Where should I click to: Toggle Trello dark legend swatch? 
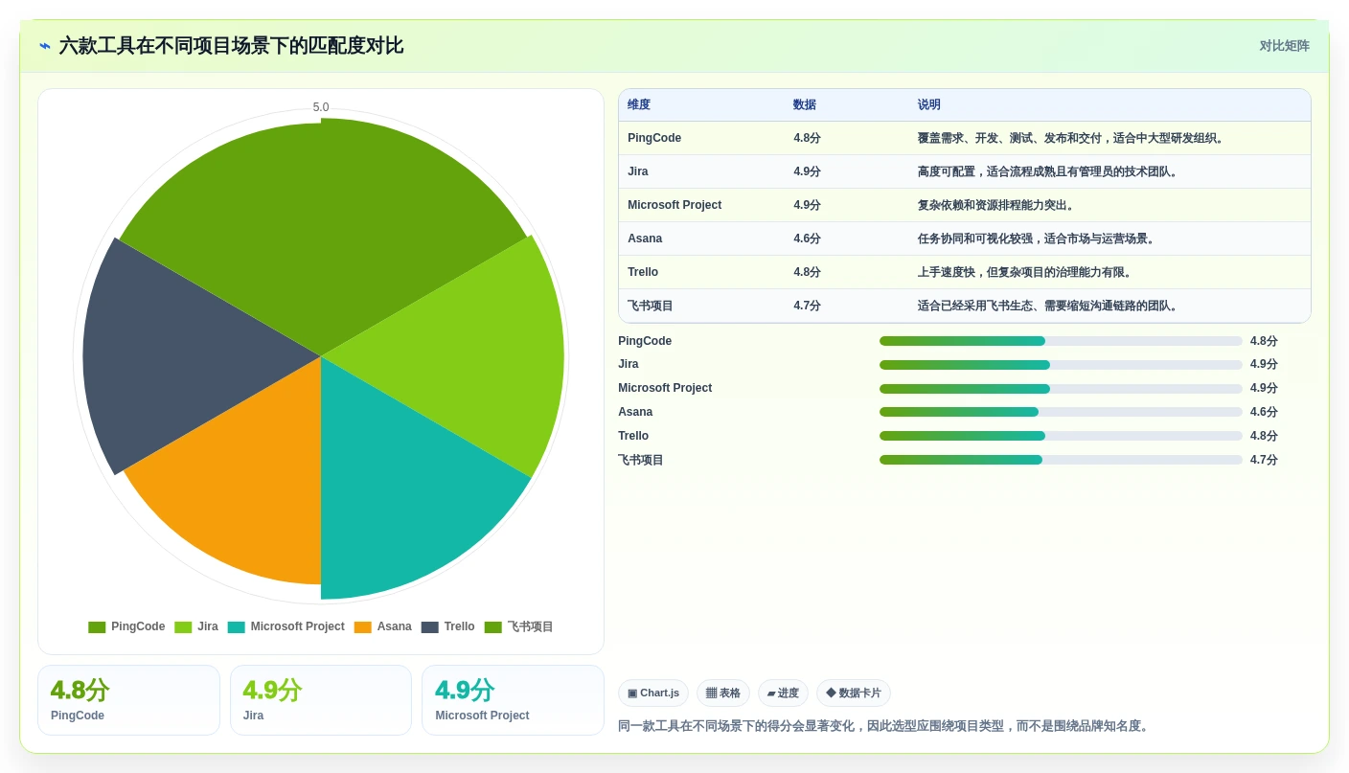pos(429,627)
